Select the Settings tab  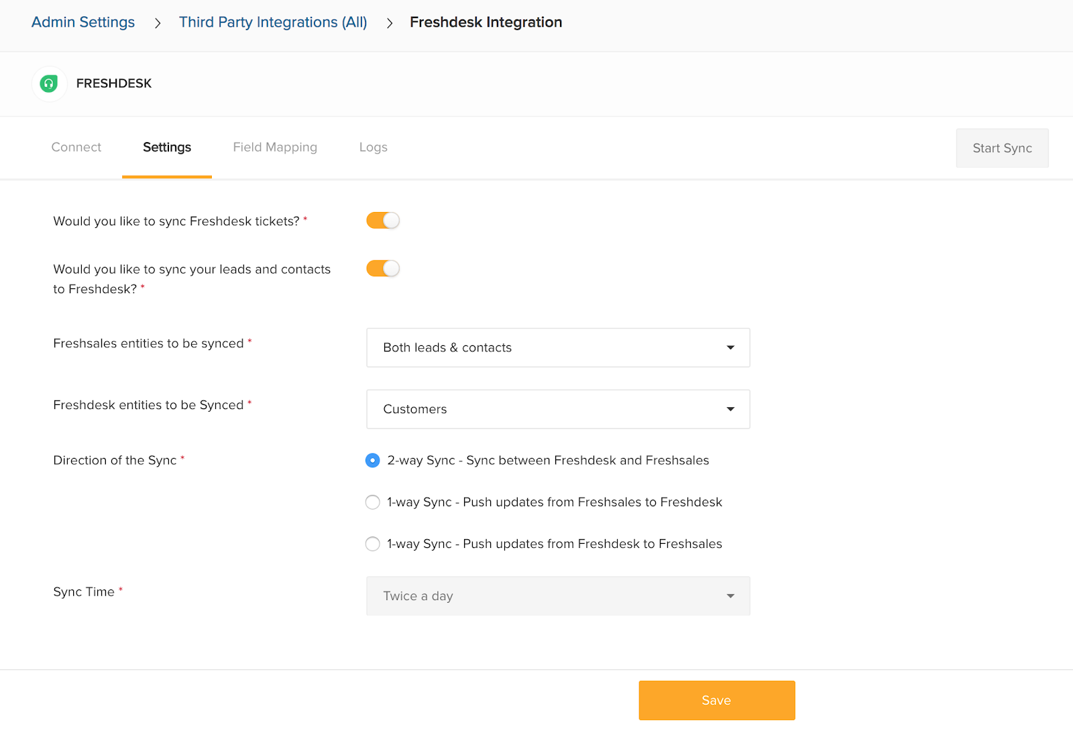[x=167, y=148]
